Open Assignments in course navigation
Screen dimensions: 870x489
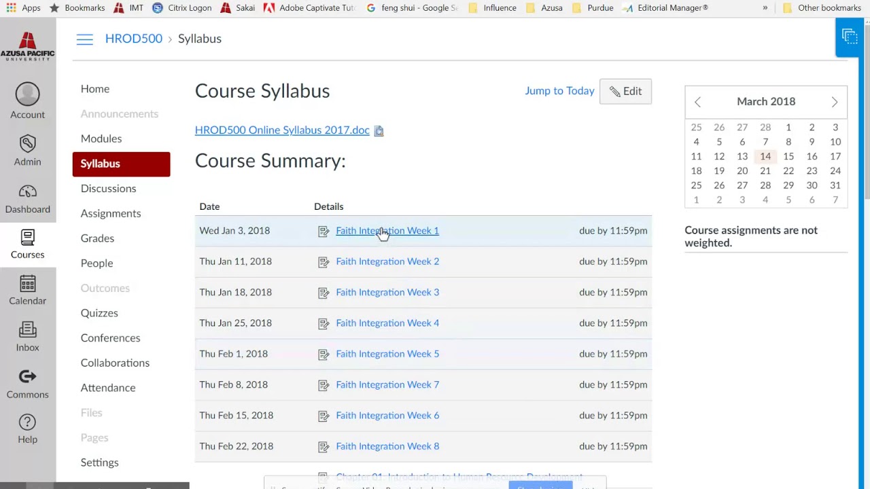coord(111,213)
